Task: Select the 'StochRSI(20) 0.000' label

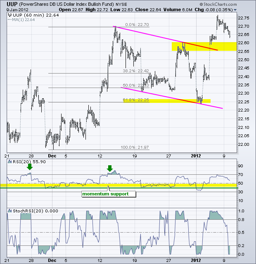Action: coord(36,211)
